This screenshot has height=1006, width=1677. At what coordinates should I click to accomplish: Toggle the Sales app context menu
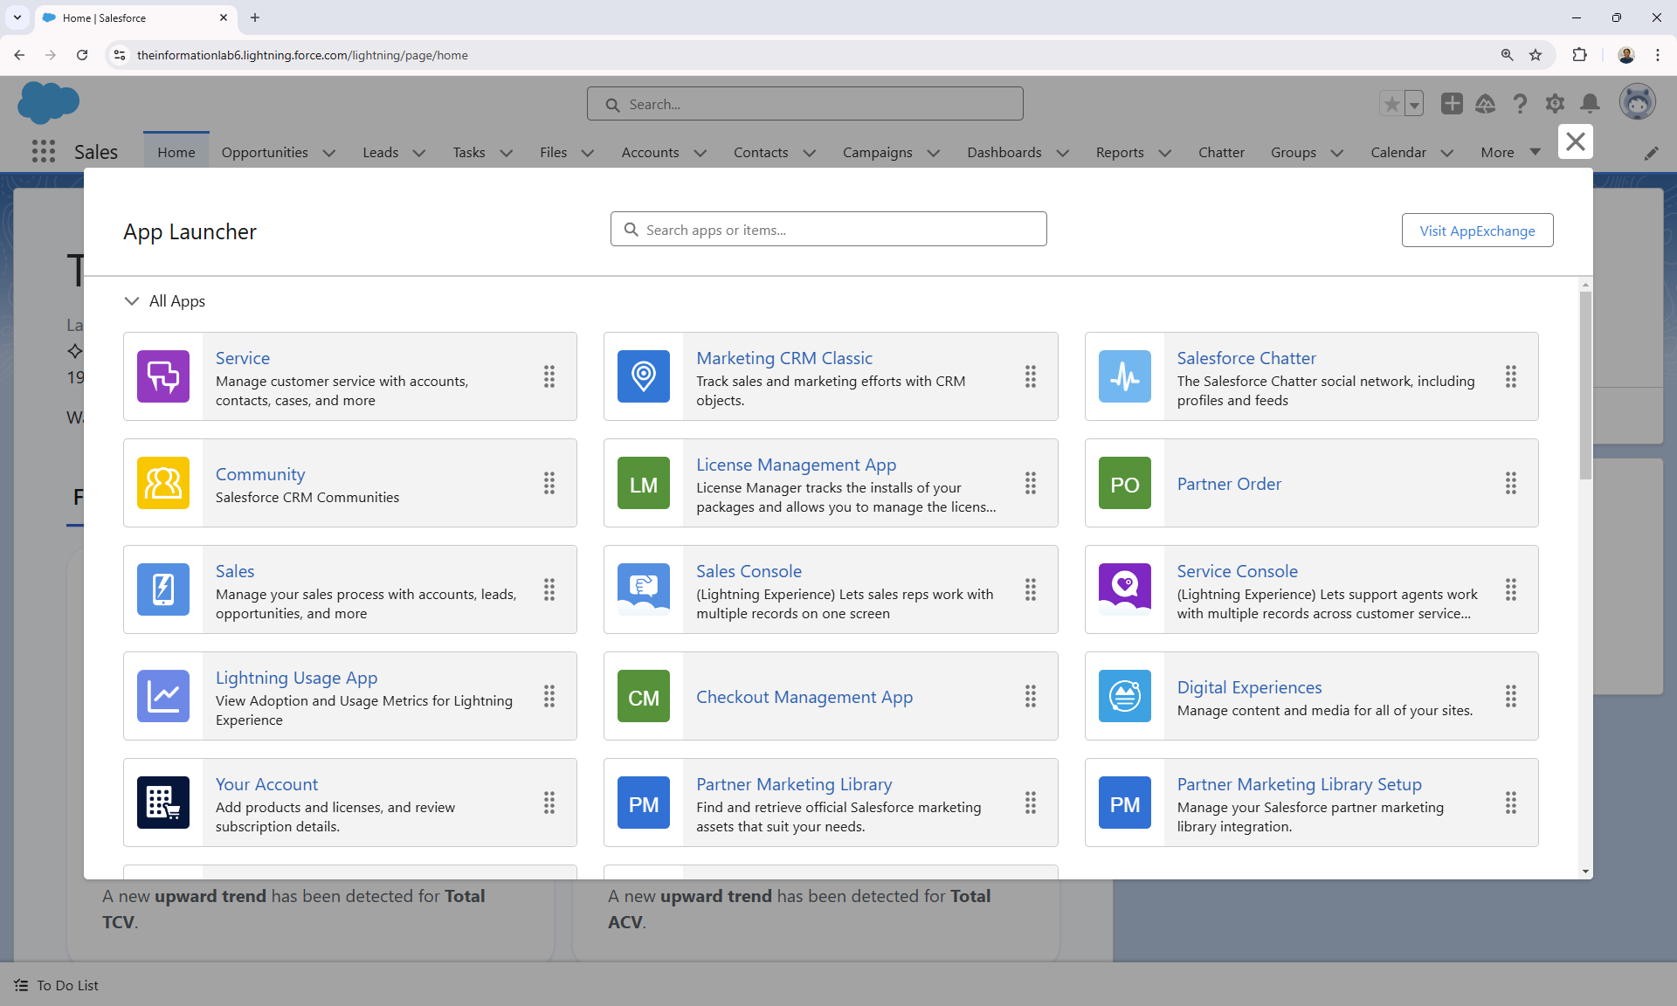[549, 589]
